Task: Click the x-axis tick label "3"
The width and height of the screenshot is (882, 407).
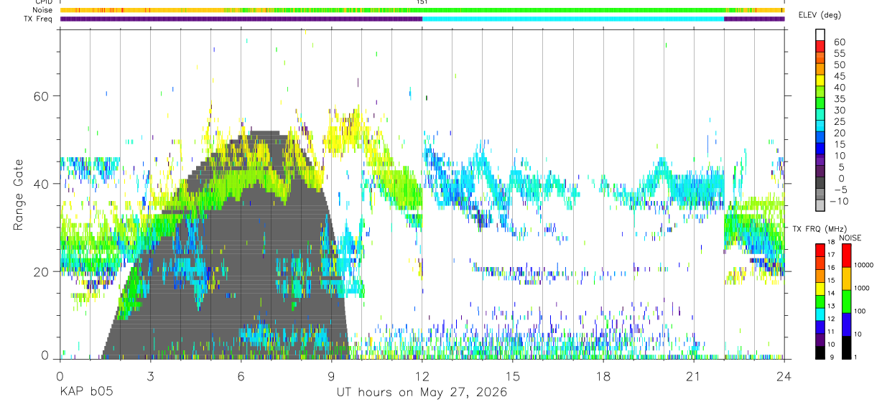Action: point(150,377)
